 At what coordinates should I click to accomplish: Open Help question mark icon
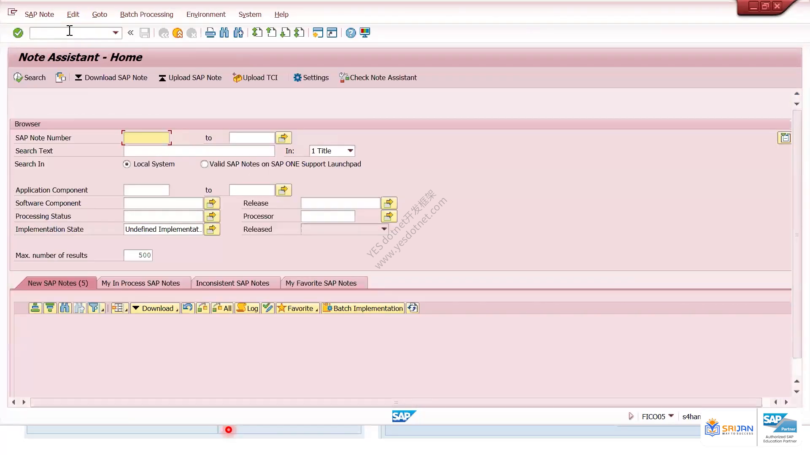click(351, 33)
